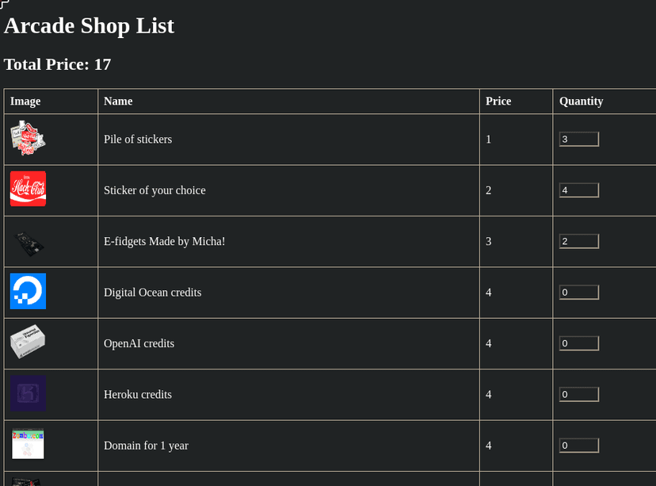The width and height of the screenshot is (656, 486).
Task: Click the Digital Ocean logo icon
Action: tap(28, 292)
